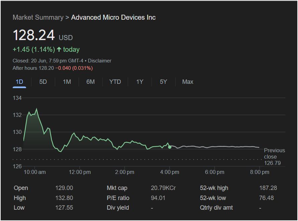
Task: Click the Previous close 126.79 label
Action: tap(275, 157)
